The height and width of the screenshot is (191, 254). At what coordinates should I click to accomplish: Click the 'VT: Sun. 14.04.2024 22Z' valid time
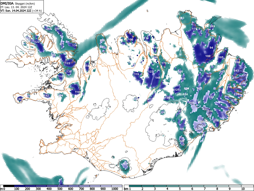click(x=16, y=11)
